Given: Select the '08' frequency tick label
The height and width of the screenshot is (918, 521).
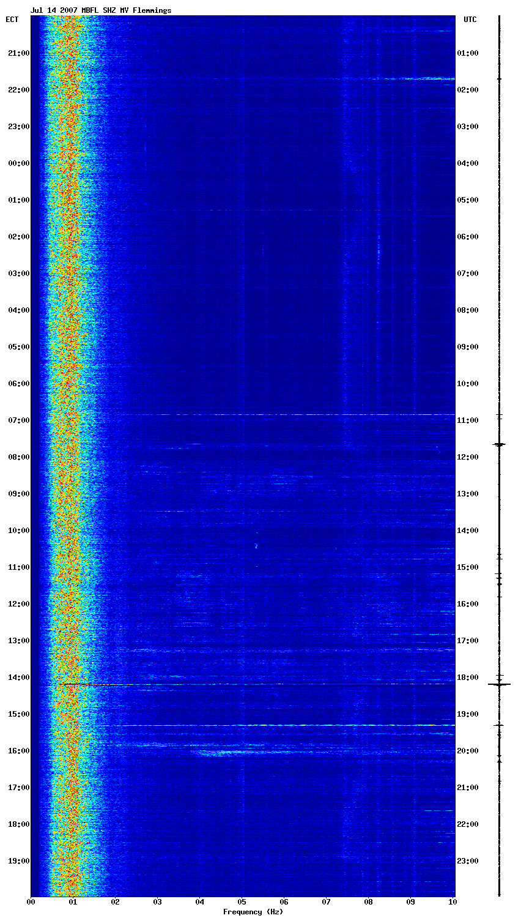Looking at the screenshot, I should pos(369,902).
